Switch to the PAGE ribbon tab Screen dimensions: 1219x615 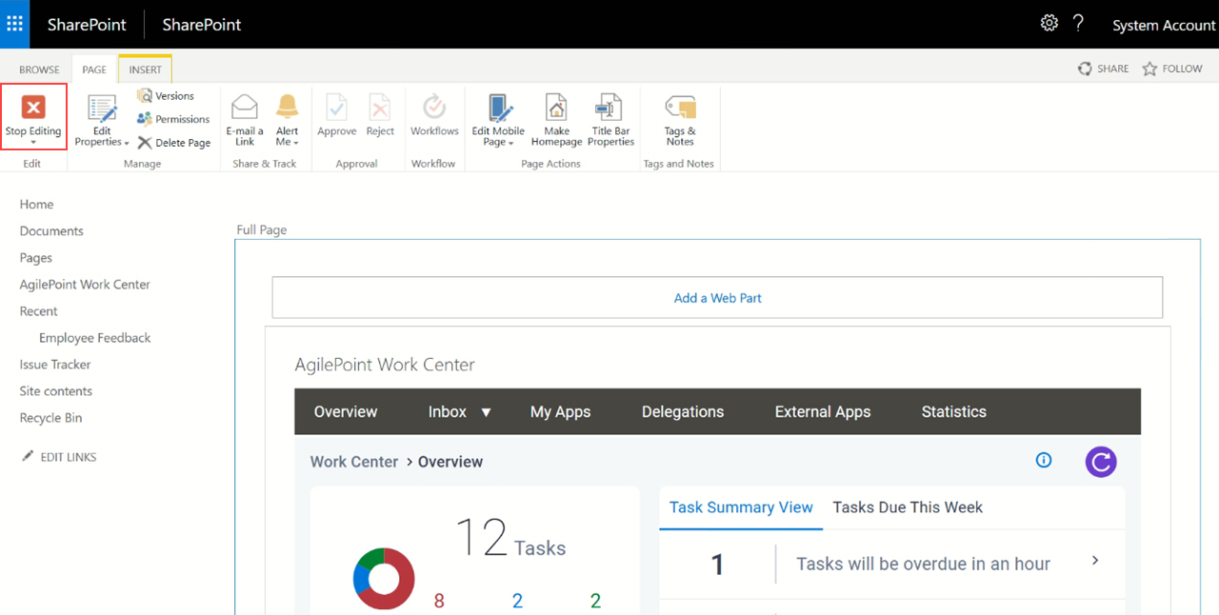pyautogui.click(x=94, y=69)
